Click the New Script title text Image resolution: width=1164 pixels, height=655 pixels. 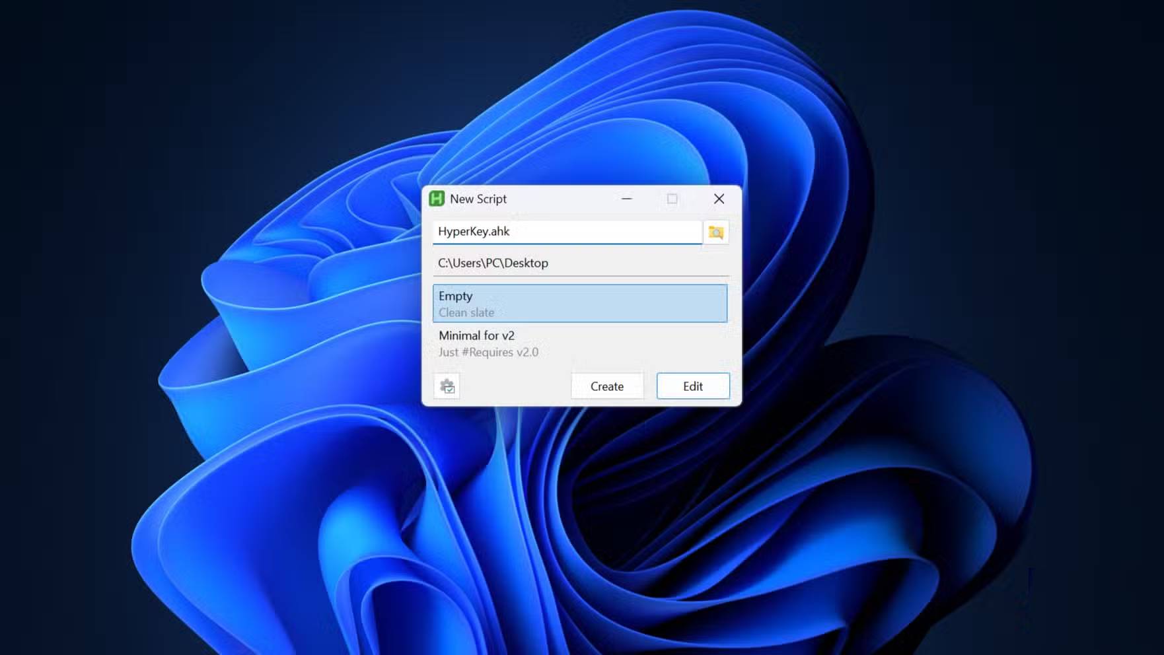pos(478,199)
